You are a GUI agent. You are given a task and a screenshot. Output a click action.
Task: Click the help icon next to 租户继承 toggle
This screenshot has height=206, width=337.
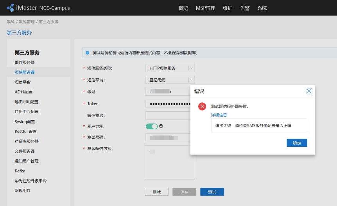[161, 126]
